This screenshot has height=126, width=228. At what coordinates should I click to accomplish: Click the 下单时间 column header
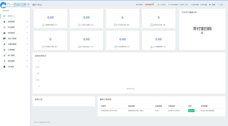pyautogui.click(x=172, y=106)
